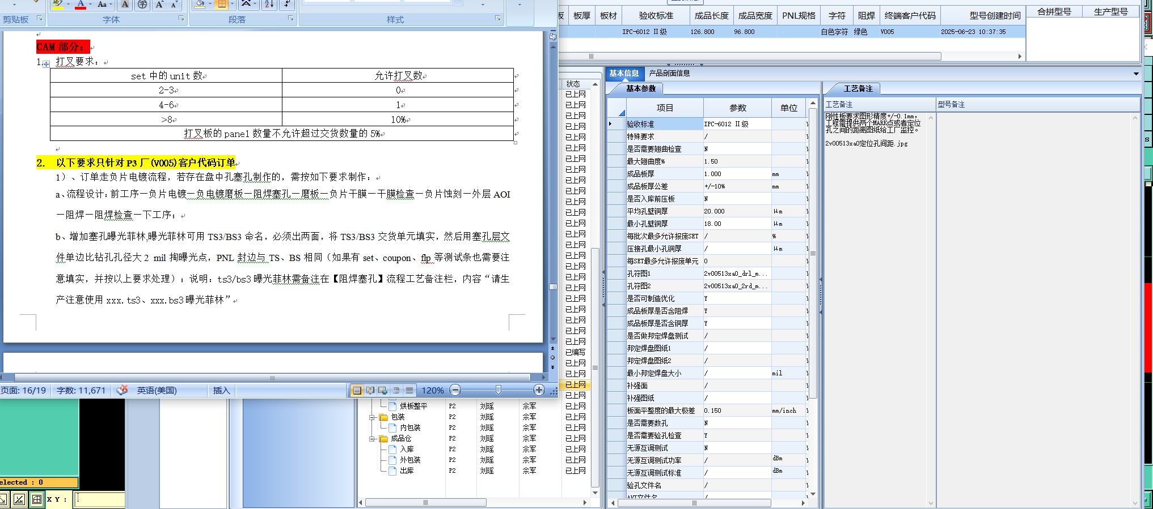Image resolution: width=1153 pixels, height=509 pixels.
Task: Grow the font size
Action: click(x=159, y=4)
